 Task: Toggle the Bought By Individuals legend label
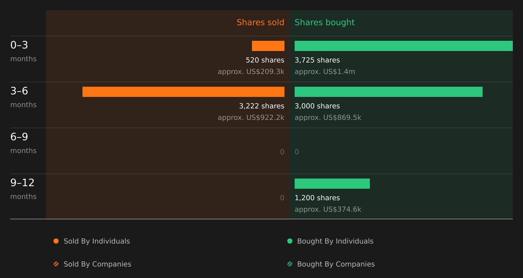[335, 241]
